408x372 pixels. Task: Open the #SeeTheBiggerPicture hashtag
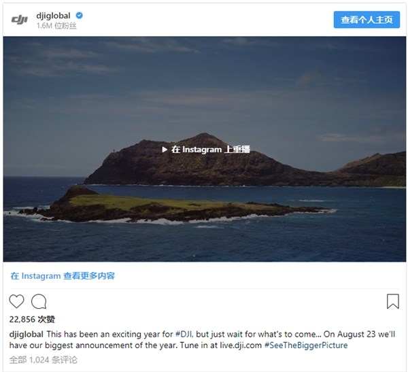pos(306,345)
